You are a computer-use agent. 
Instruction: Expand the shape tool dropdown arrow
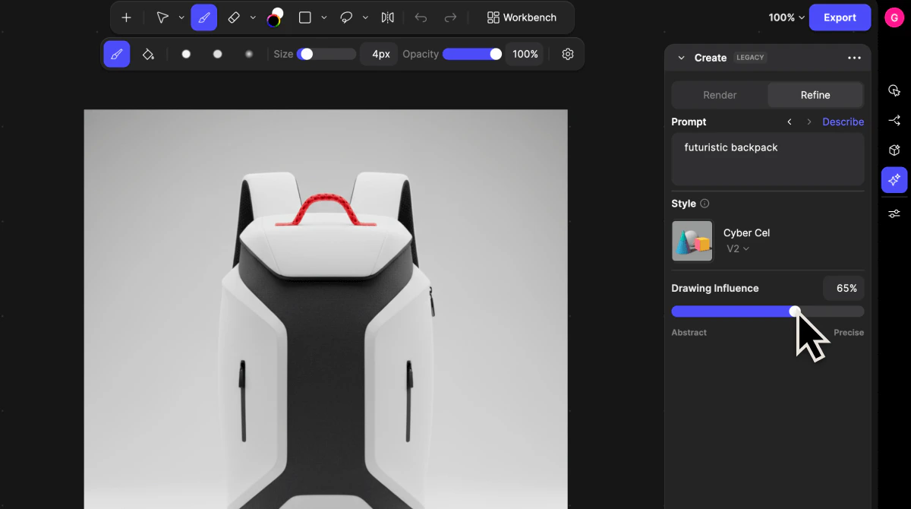point(324,17)
